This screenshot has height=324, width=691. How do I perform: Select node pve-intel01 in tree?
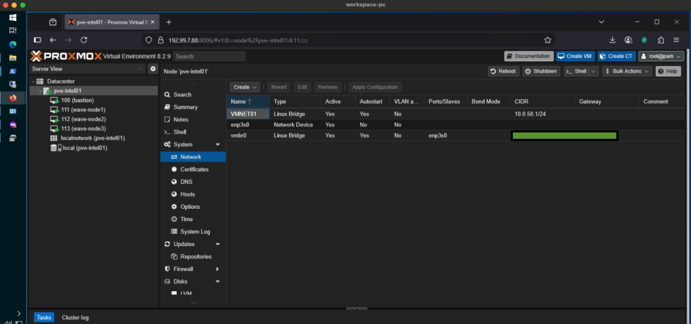point(67,91)
